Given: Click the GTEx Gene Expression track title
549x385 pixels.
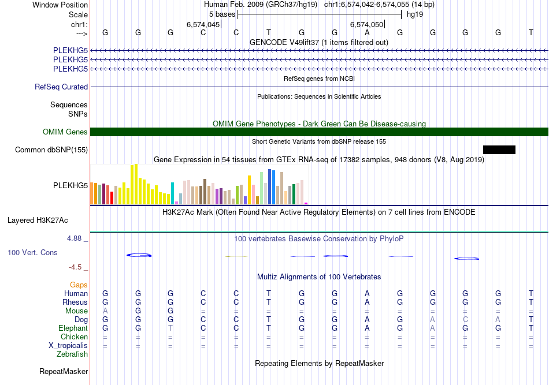Looking at the screenshot, I should pyautogui.click(x=319, y=160).
